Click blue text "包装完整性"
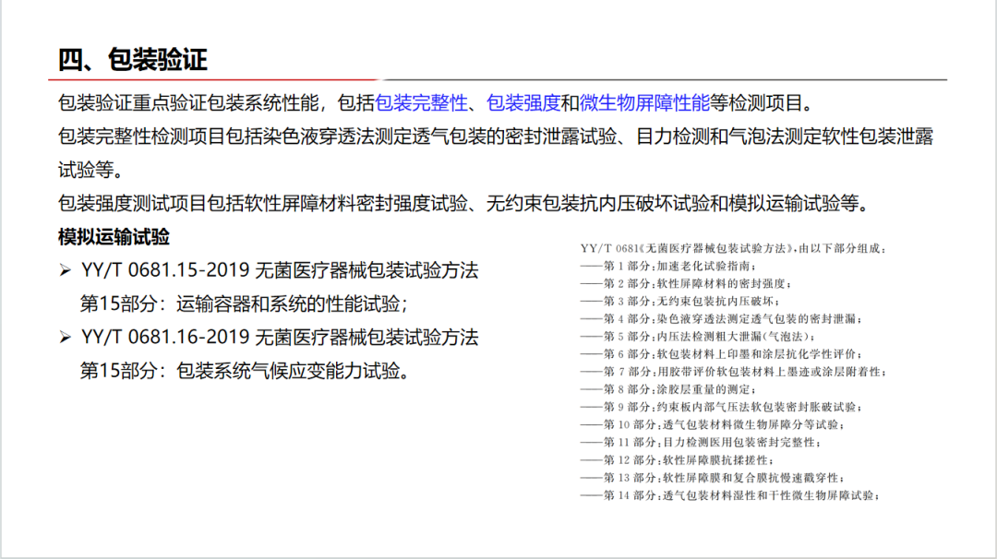 [x=421, y=102]
